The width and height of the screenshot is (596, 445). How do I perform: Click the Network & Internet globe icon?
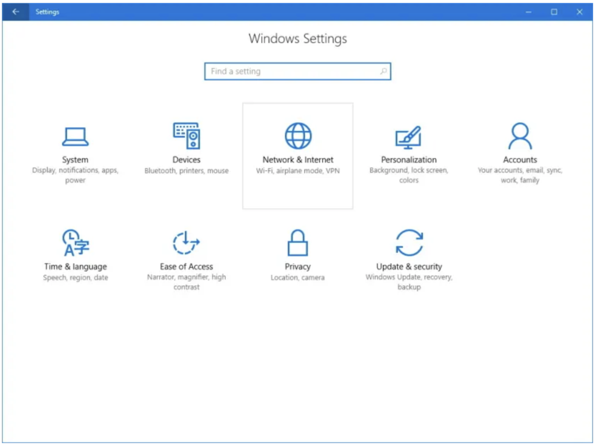point(298,136)
